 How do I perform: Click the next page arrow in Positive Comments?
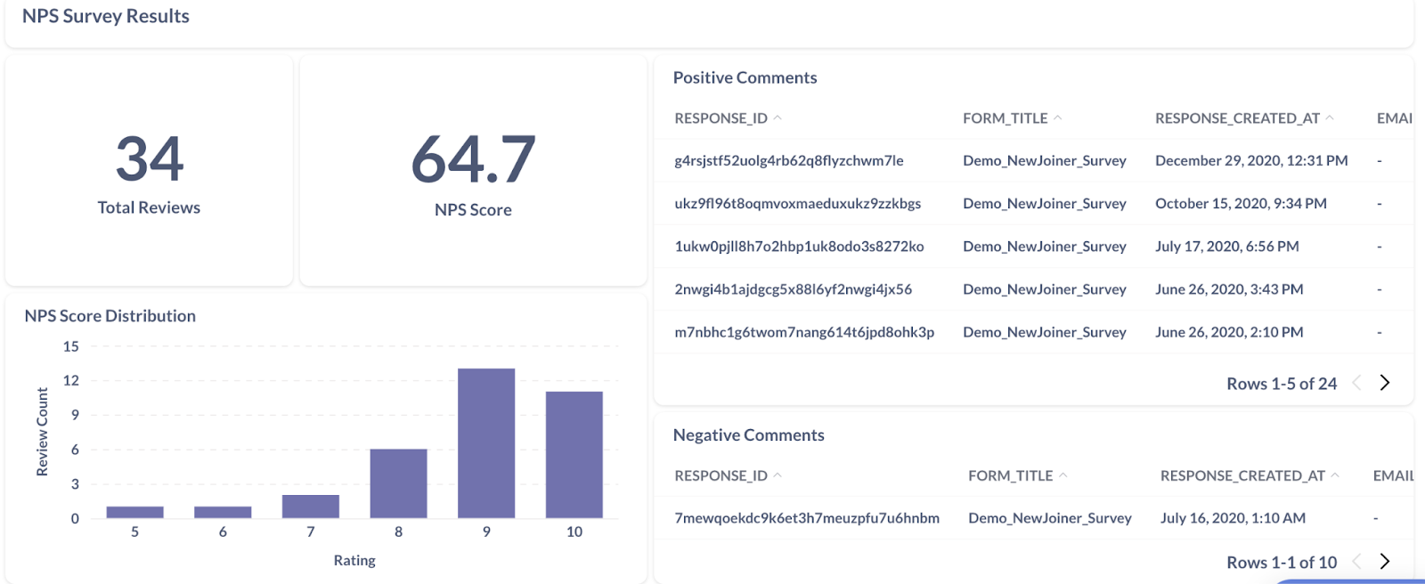click(x=1385, y=382)
